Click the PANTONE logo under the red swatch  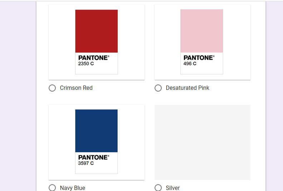coord(94,58)
